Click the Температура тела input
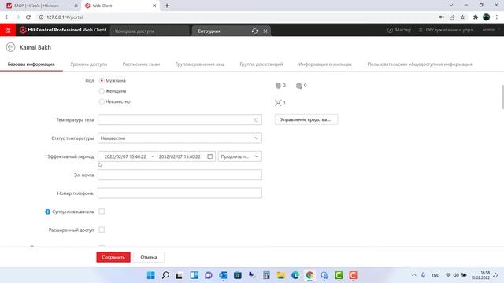Screen dimensions: 504x283 click(x=180, y=119)
